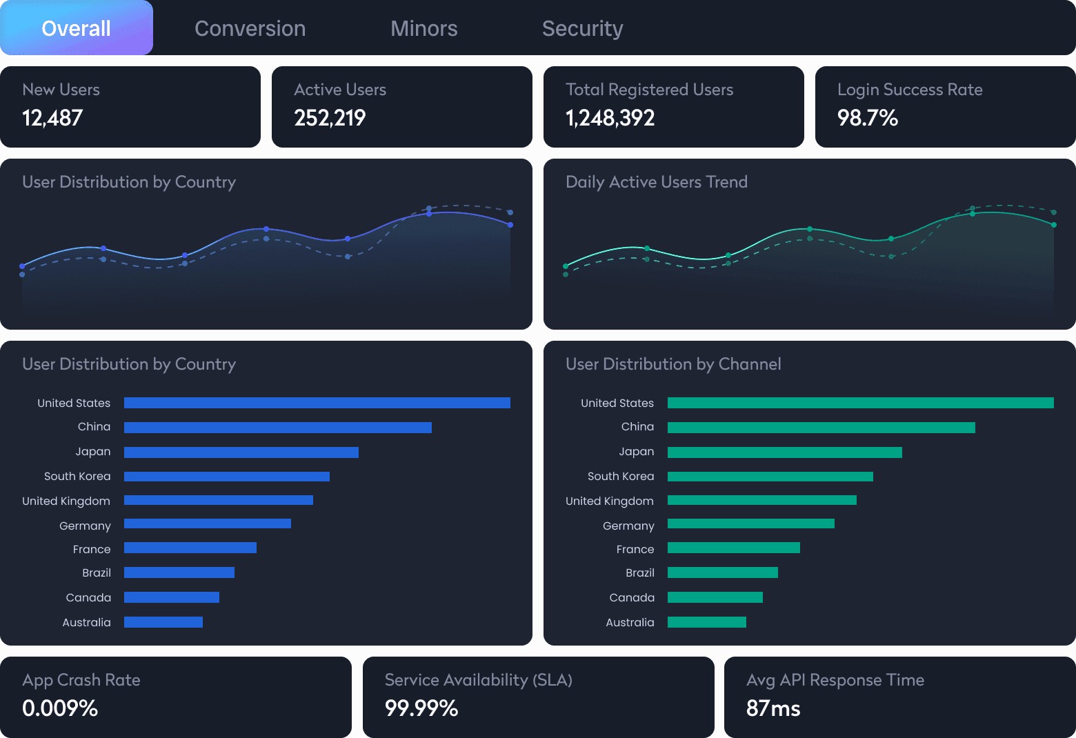Click the United States bar in country distribution
Viewport: 1076px width, 738px height.
click(x=317, y=402)
